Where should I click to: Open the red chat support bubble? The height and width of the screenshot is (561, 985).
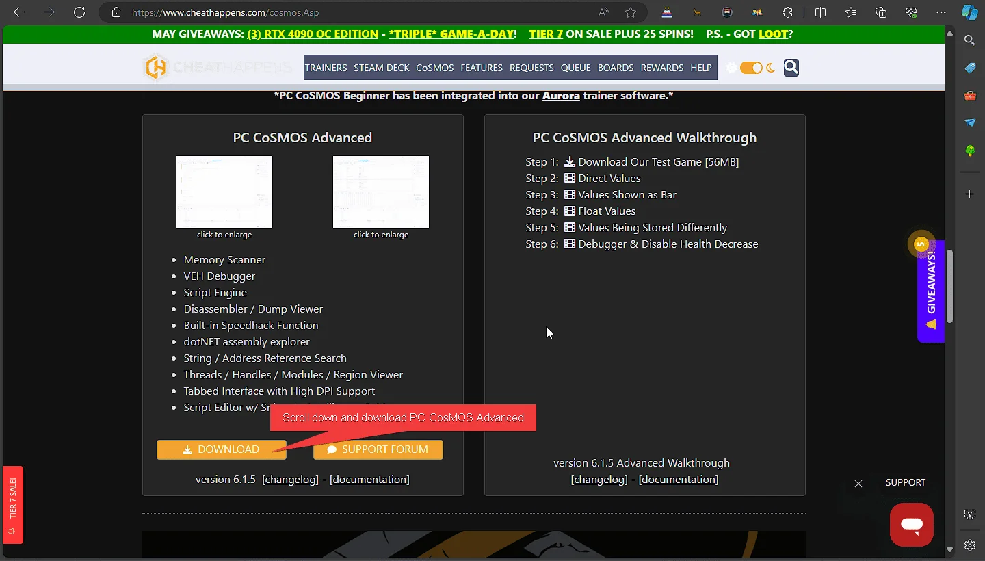coord(912,525)
